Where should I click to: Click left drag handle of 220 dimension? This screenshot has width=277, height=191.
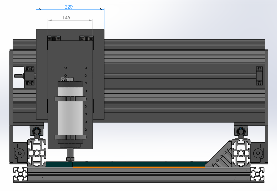tap(40, 9)
